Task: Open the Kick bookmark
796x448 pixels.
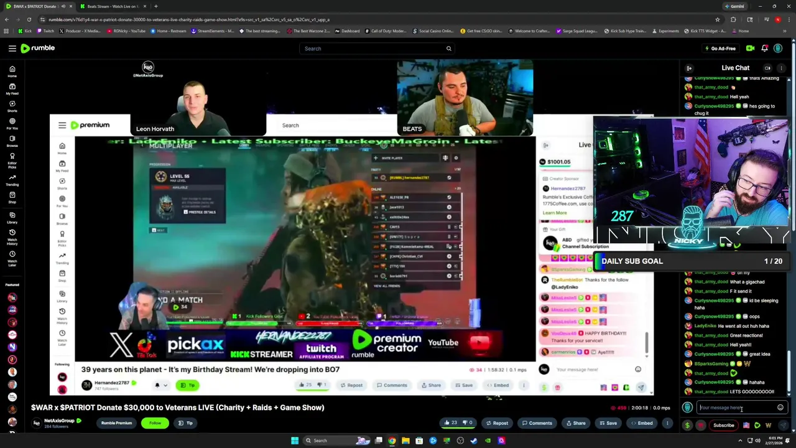Action: pyautogui.click(x=26, y=31)
